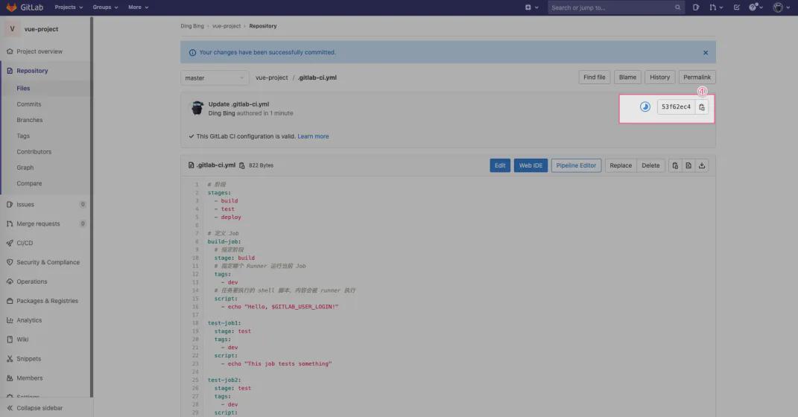Copy file contents icon in file header
Screen dimensions: 798x417
point(675,165)
